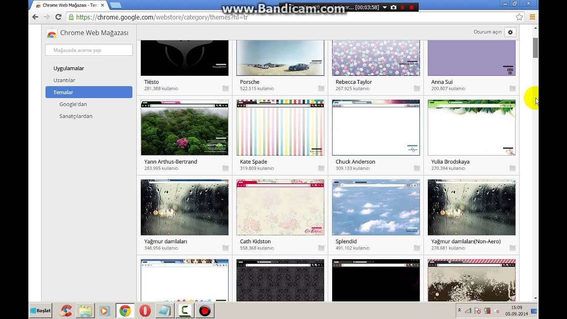Image resolution: width=567 pixels, height=319 pixels.
Task: Open the Bandicam overlay dropdown arrow
Action: (x=384, y=8)
